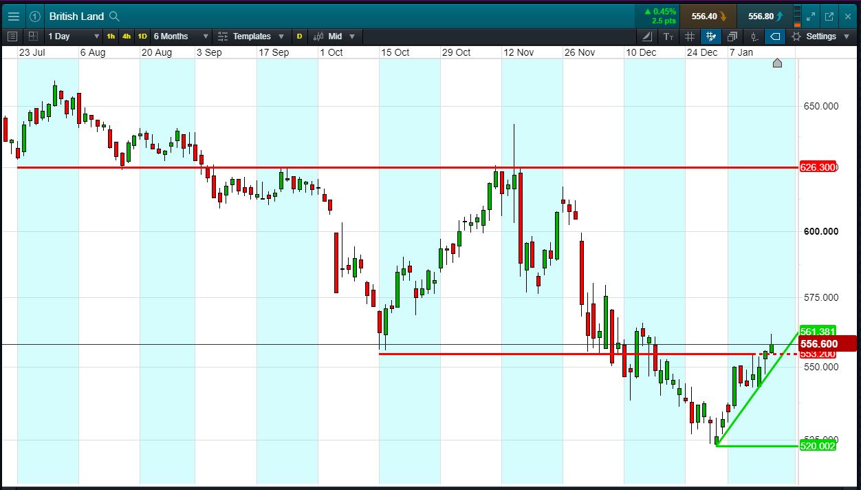Open the 1 Day interval dropdown

pyautogui.click(x=74, y=36)
